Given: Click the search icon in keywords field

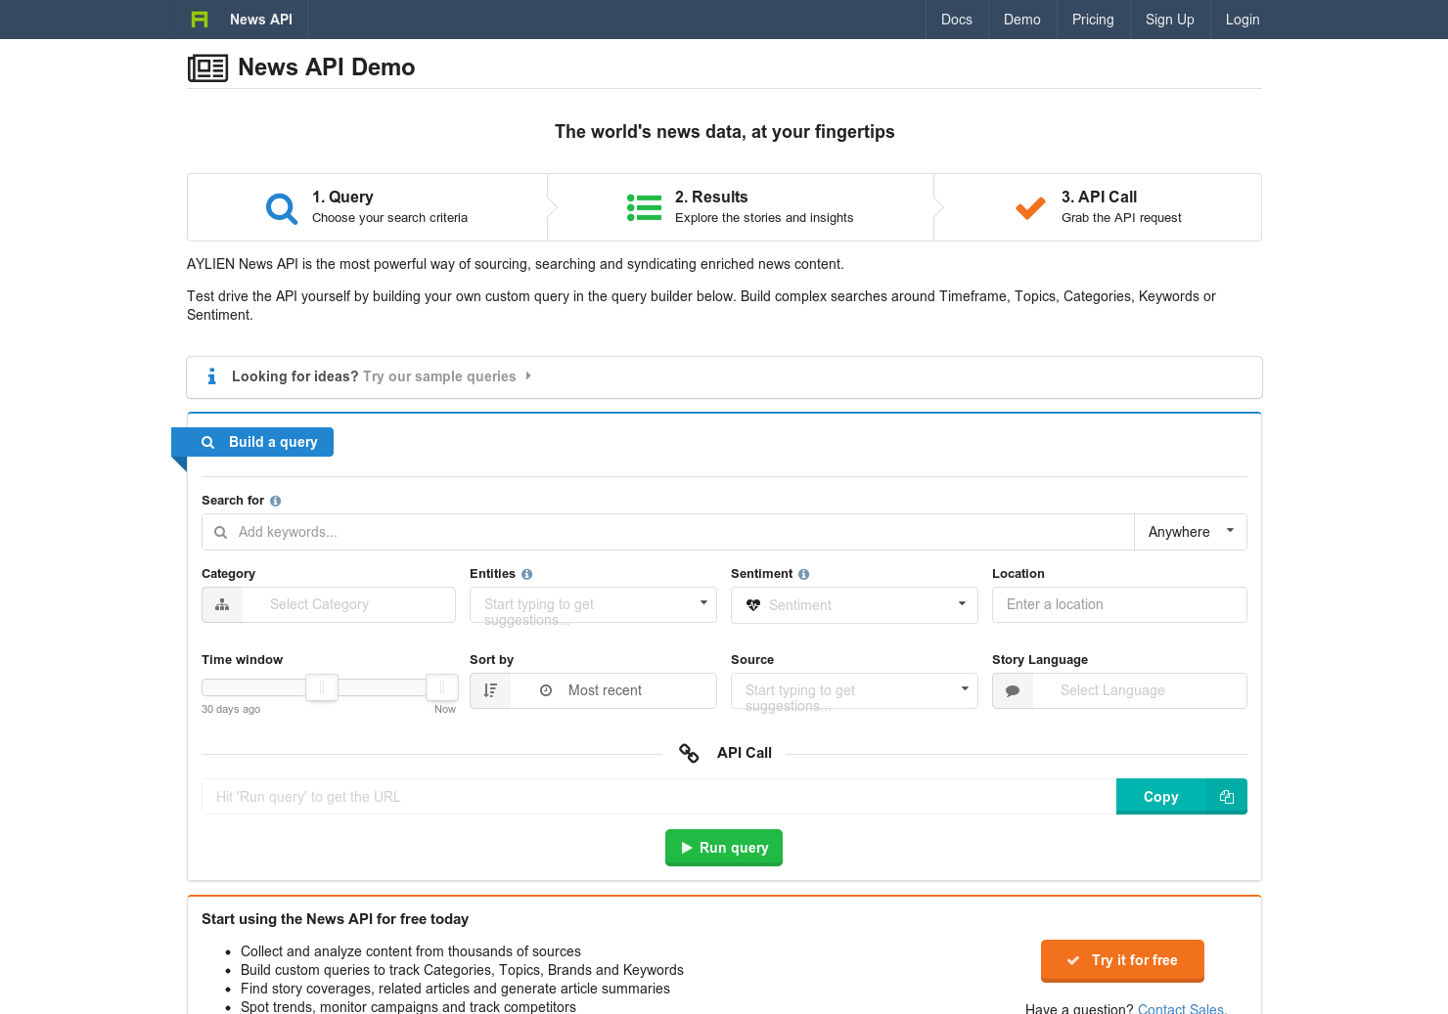Looking at the screenshot, I should [x=220, y=532].
